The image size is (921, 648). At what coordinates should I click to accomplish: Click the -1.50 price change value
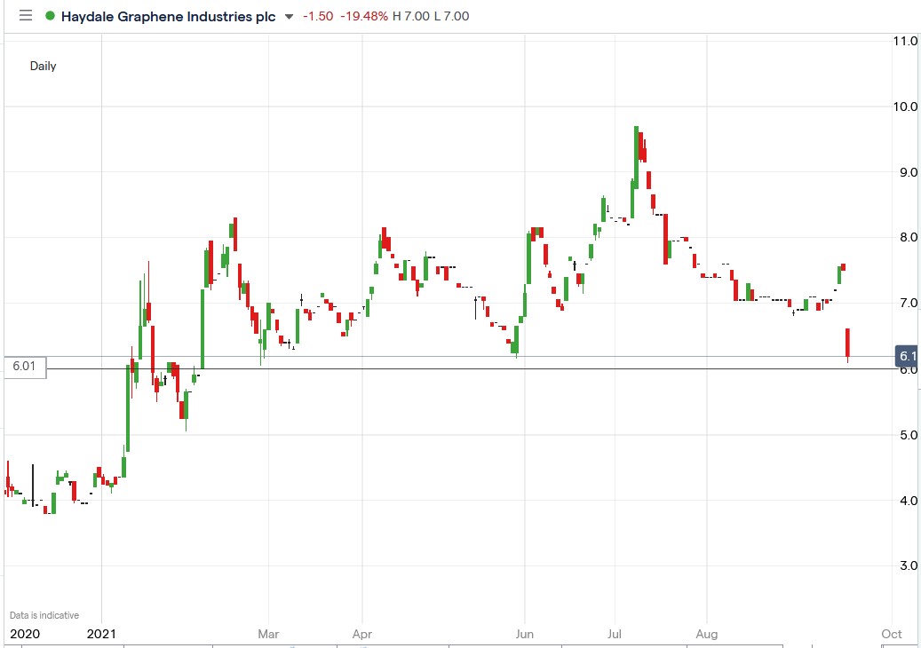(318, 16)
